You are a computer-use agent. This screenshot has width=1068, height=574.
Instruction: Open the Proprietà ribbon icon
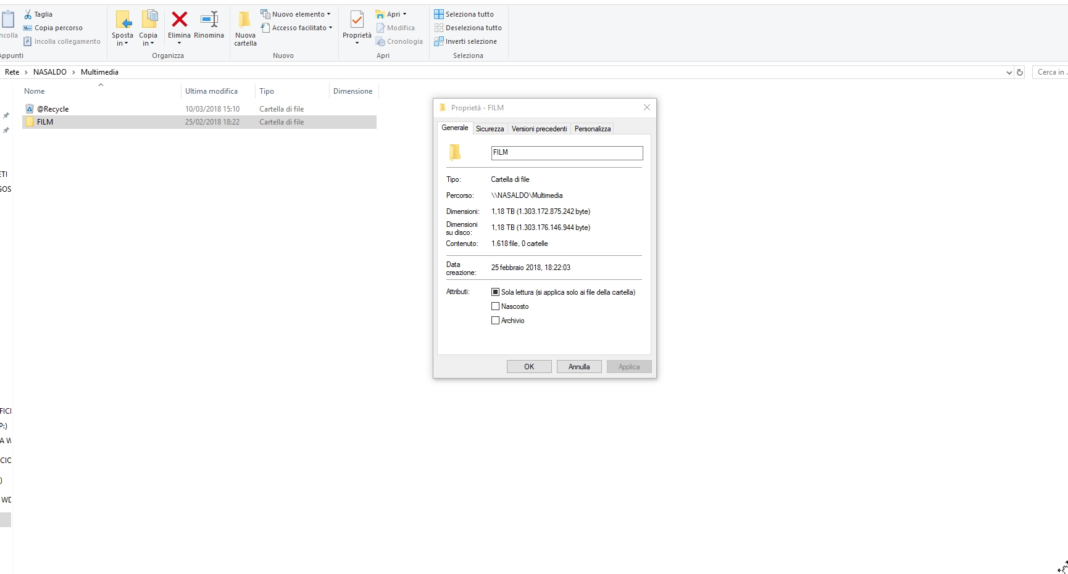tap(357, 21)
